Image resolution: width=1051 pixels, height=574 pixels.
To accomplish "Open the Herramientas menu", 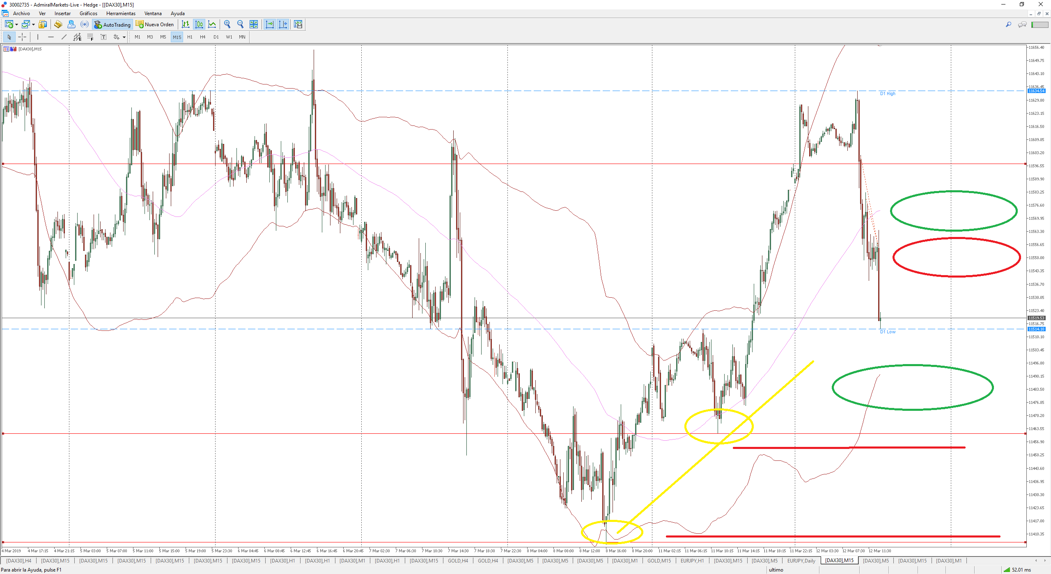I will point(121,14).
